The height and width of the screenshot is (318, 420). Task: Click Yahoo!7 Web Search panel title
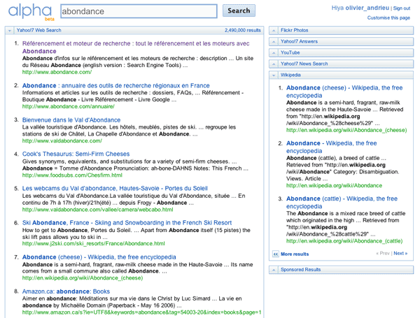pos(38,30)
